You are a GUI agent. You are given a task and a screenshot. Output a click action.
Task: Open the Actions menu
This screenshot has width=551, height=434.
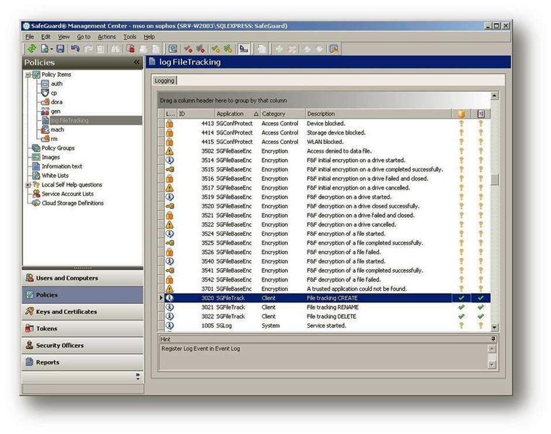click(106, 37)
